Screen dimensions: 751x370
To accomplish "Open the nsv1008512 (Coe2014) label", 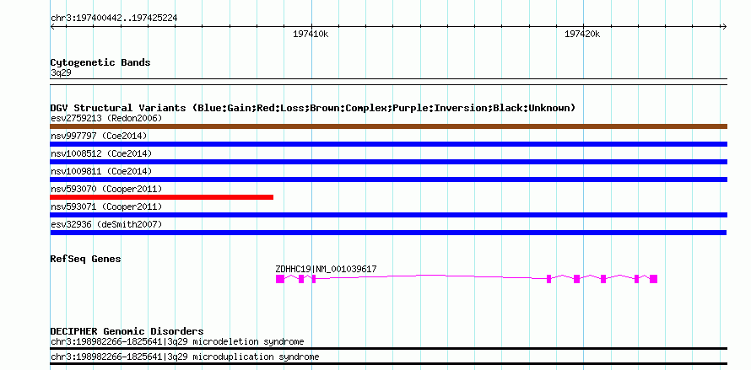I will coord(101,153).
